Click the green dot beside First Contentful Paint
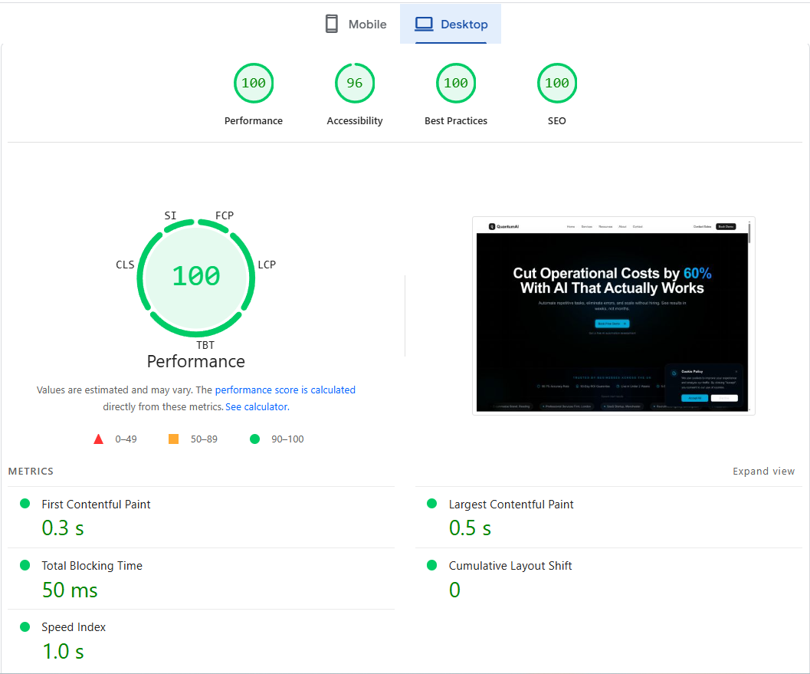Screen dimensions: 810x674 pos(25,504)
